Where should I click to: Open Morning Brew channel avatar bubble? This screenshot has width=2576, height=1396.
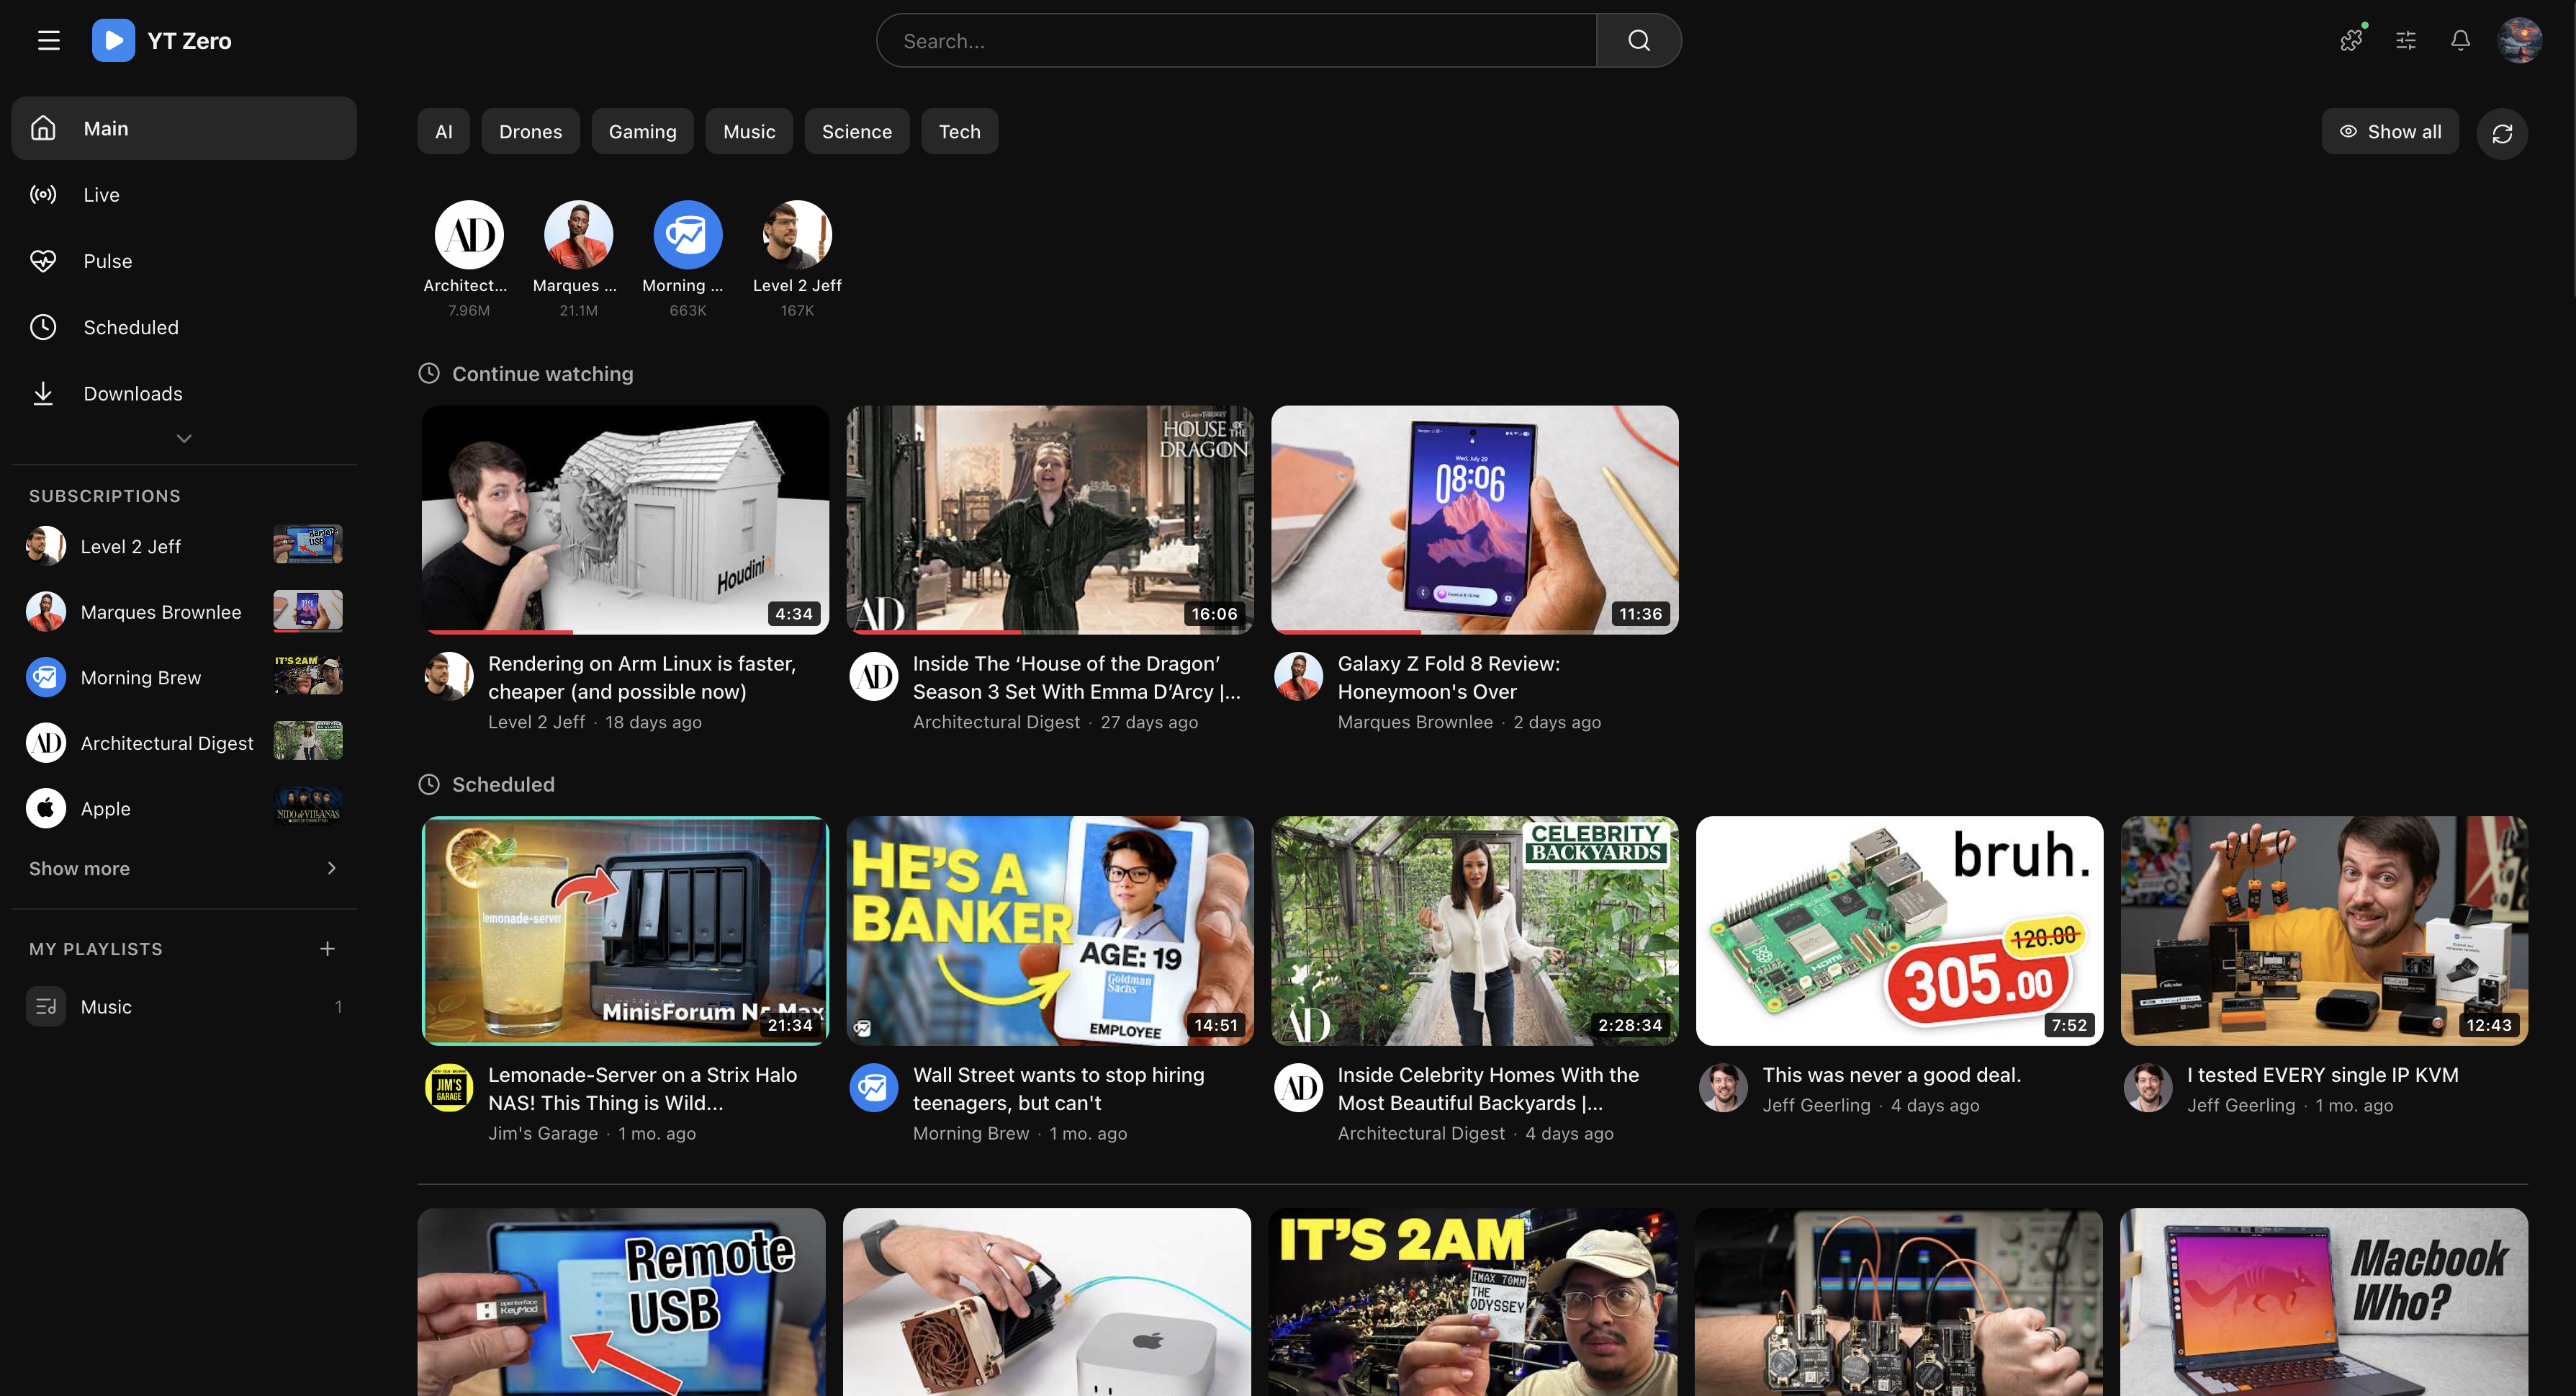(x=688, y=234)
